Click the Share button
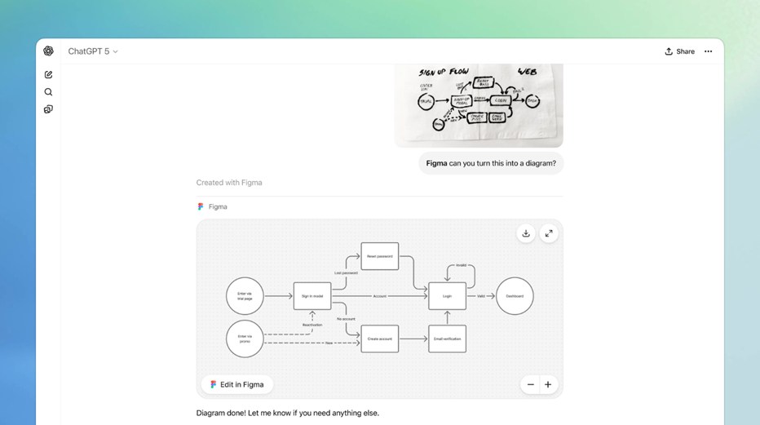This screenshot has height=425, width=760. 679,51
